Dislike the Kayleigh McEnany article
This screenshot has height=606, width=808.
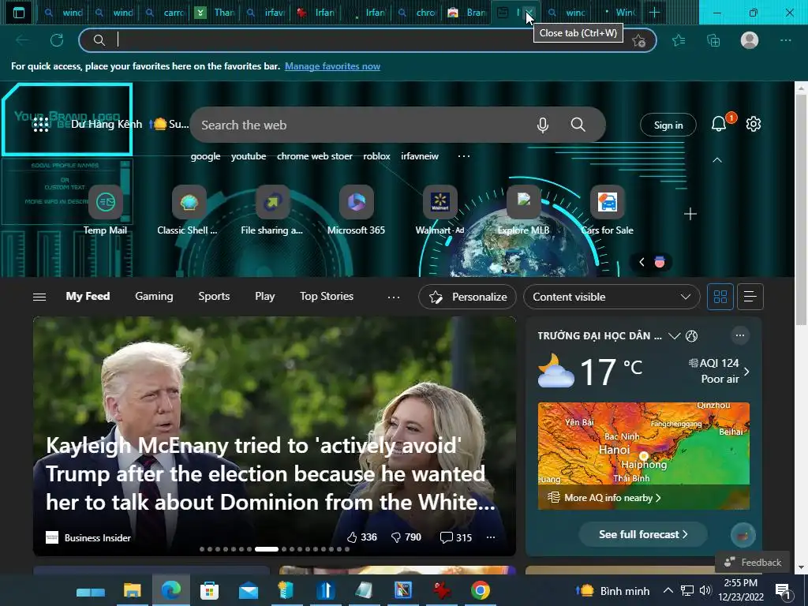tap(406, 537)
